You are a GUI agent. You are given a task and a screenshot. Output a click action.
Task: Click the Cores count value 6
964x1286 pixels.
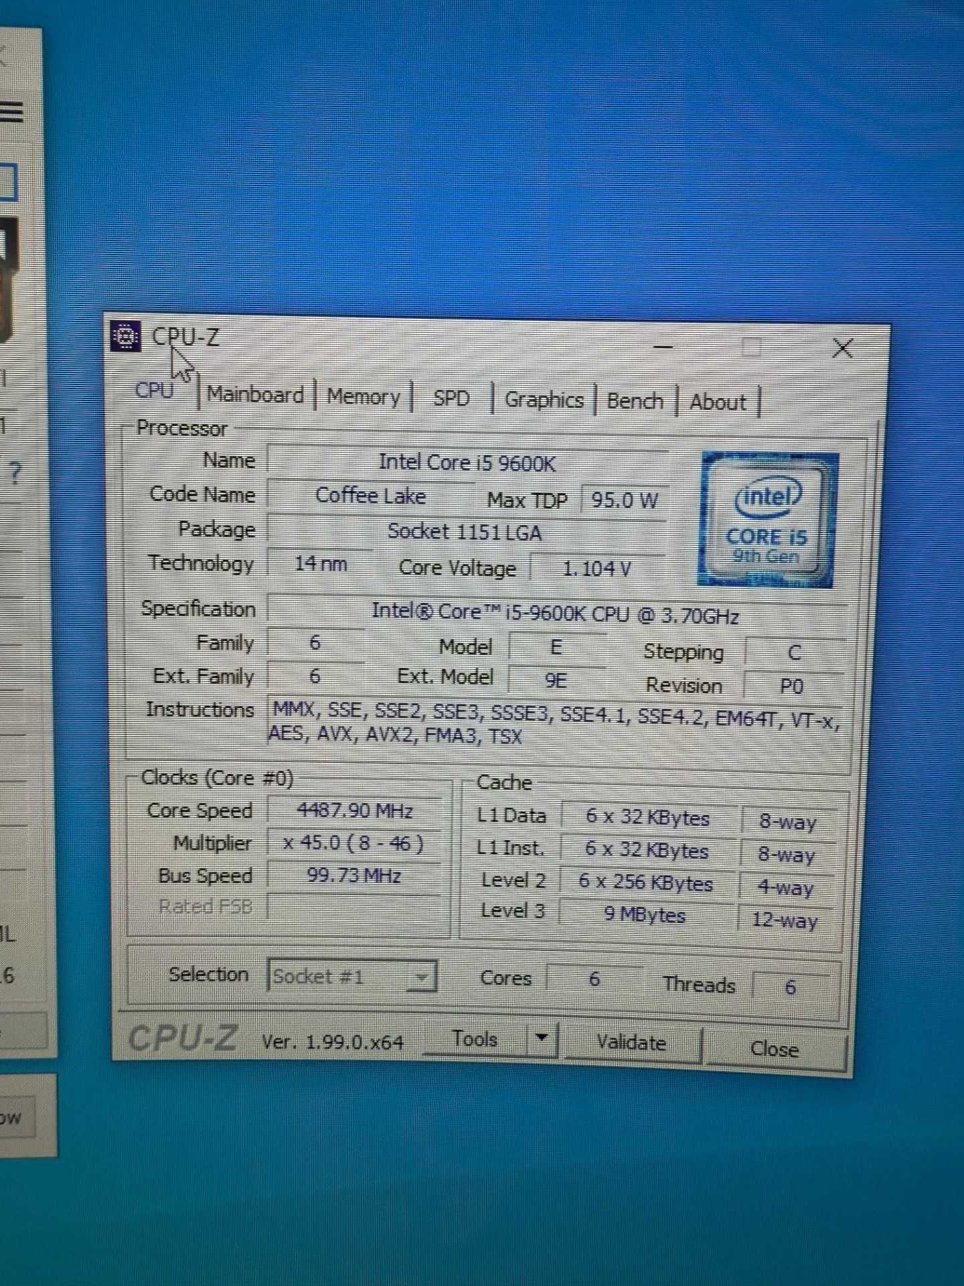pyautogui.click(x=594, y=979)
